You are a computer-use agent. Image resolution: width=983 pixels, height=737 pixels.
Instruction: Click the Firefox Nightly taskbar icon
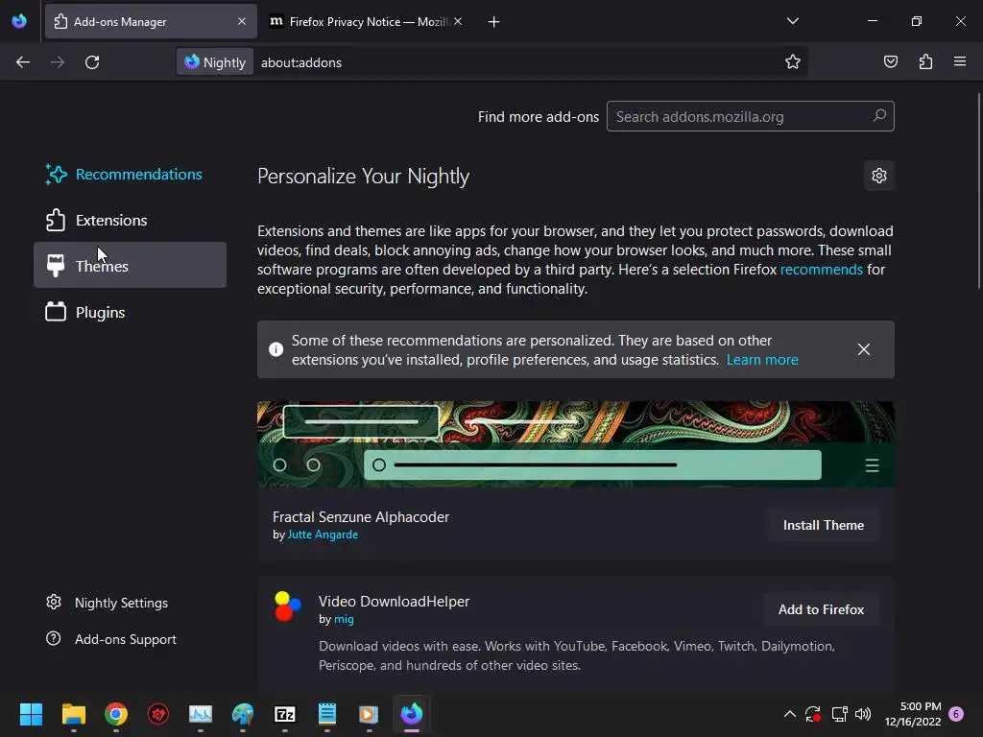pyautogui.click(x=412, y=714)
